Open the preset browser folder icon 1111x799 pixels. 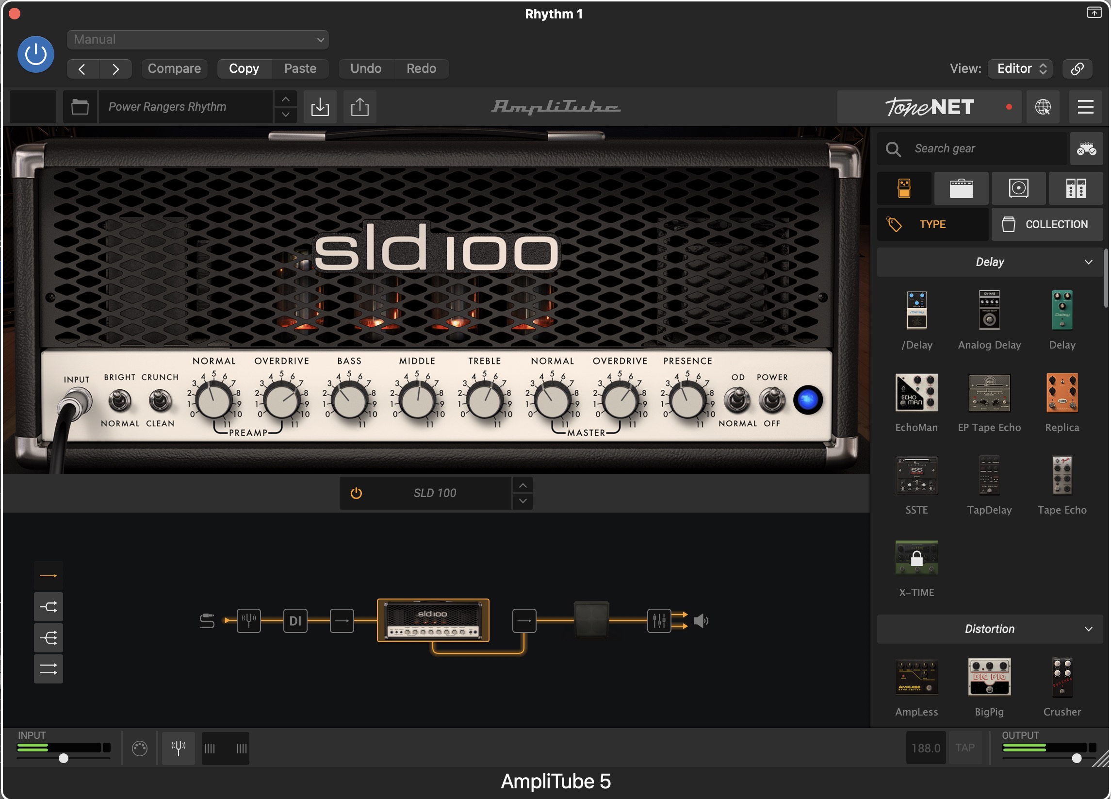(80, 106)
